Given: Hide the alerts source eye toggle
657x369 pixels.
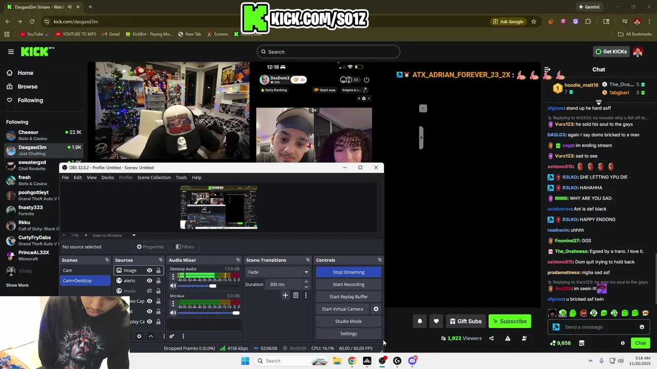Looking at the screenshot, I should [149, 281].
